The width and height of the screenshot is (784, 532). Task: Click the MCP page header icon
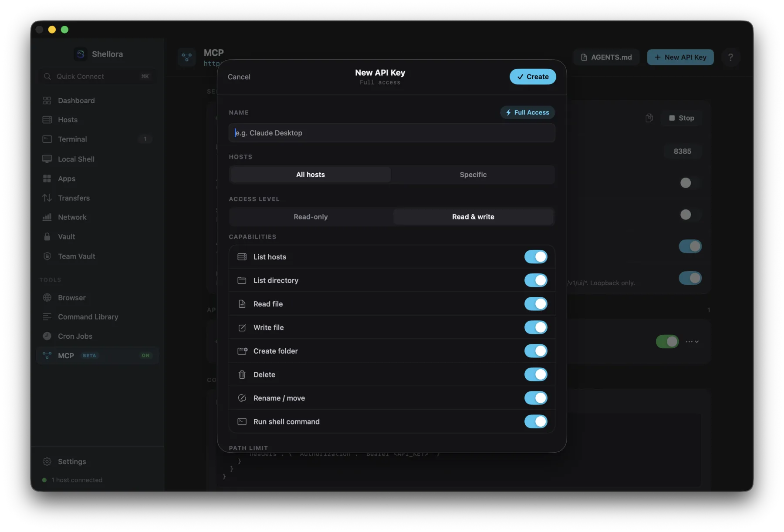click(x=187, y=57)
